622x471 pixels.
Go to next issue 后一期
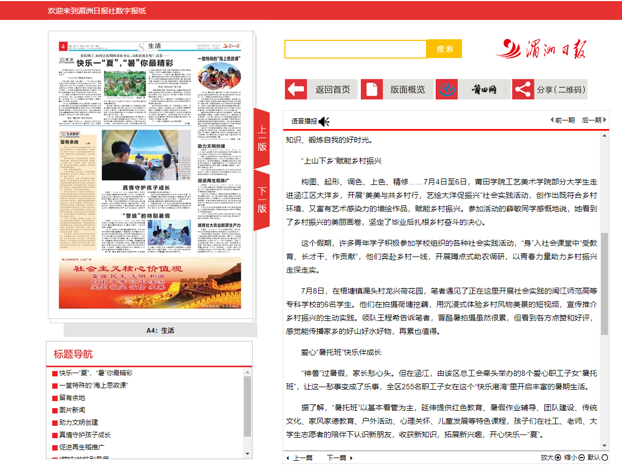click(x=594, y=120)
